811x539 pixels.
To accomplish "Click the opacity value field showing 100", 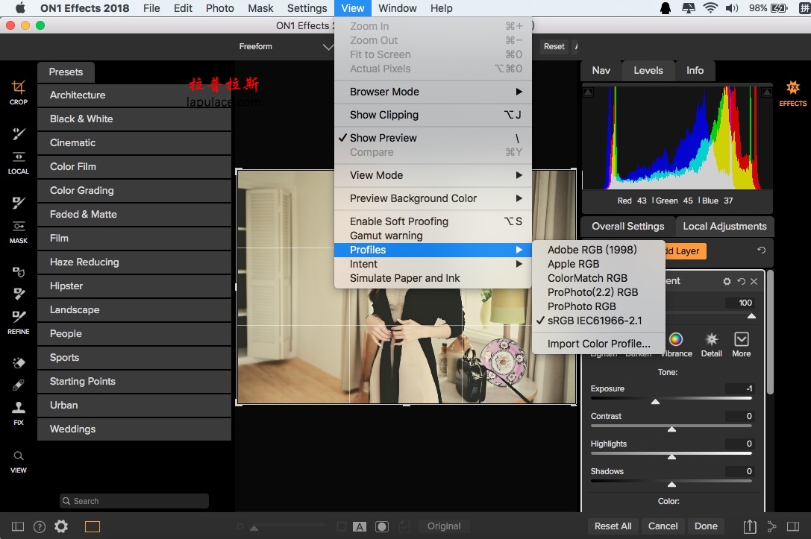I will [740, 303].
